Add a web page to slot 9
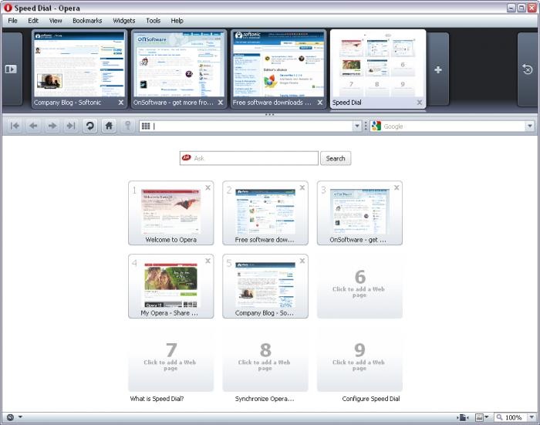This screenshot has height=425, width=540. click(359, 359)
